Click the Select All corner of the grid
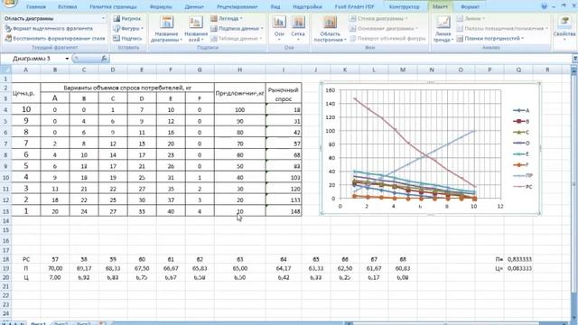Screen dimensions: 578x325 [5, 70]
